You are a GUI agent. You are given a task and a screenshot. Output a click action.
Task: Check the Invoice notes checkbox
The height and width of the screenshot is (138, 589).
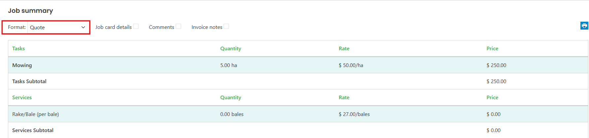point(226,27)
